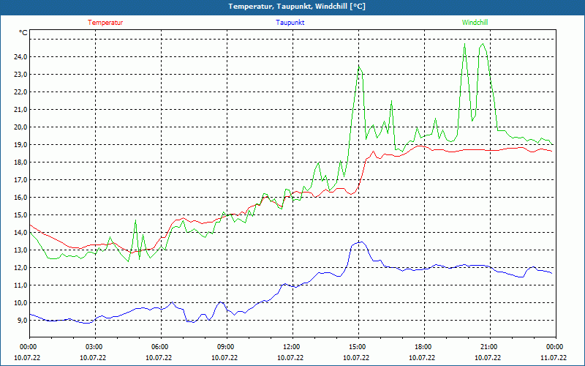
Task: Click the '06:00' time axis label
Action: tap(161, 347)
